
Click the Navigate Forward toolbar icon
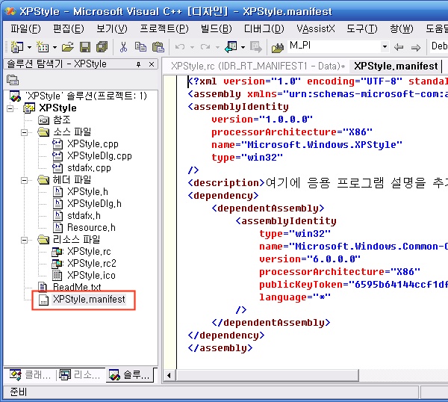255,47
